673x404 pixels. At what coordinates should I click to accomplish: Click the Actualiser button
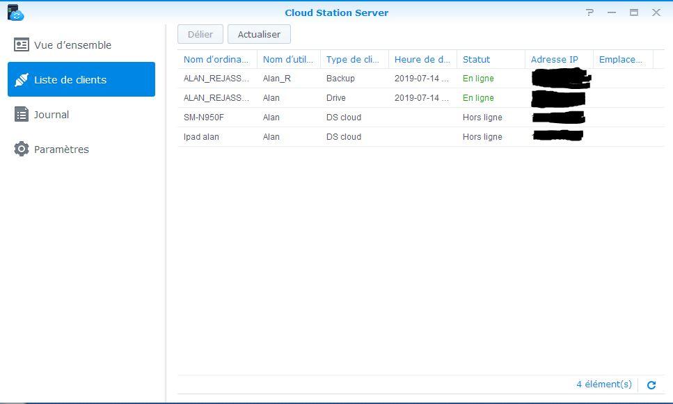(259, 34)
